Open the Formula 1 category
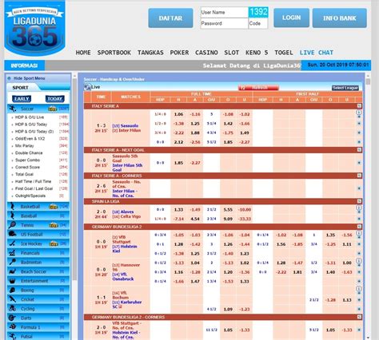379x340 pixels. (38, 327)
